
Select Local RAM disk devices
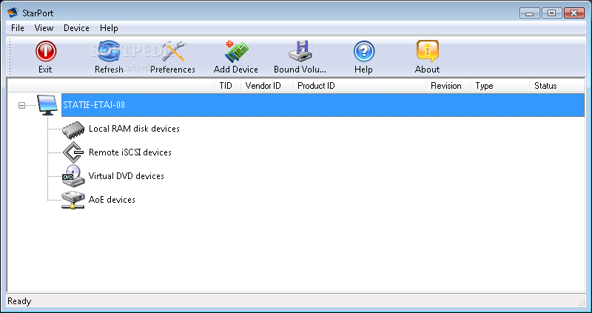coord(134,129)
